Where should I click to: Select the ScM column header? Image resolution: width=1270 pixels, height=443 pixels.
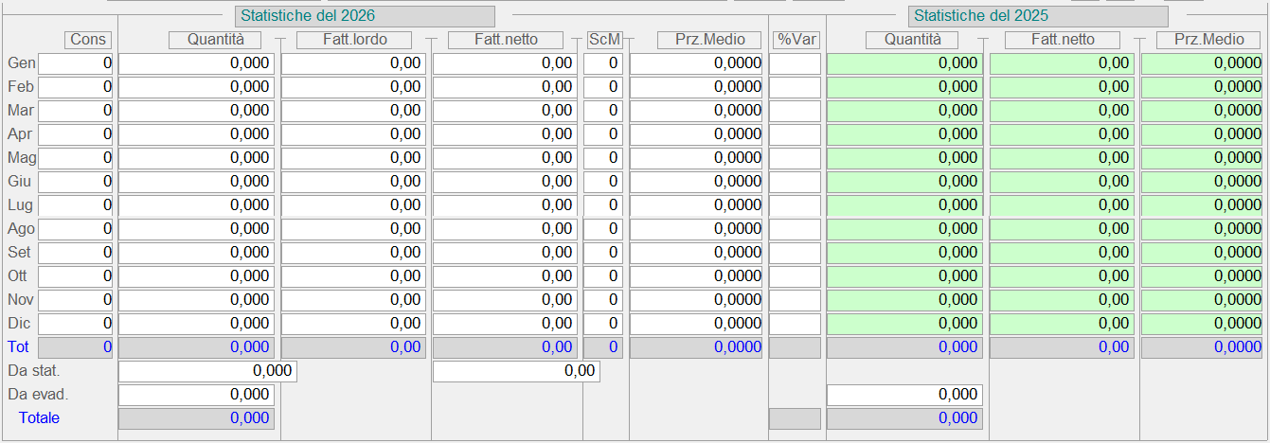[604, 40]
